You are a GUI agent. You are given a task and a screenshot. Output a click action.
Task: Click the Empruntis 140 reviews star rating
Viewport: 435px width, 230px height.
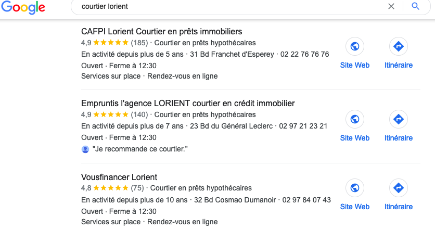(111, 114)
